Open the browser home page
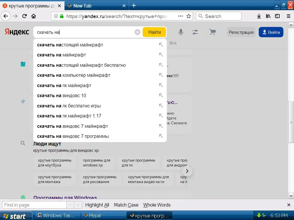Viewport: 294px width, 220px height. coord(34,16)
